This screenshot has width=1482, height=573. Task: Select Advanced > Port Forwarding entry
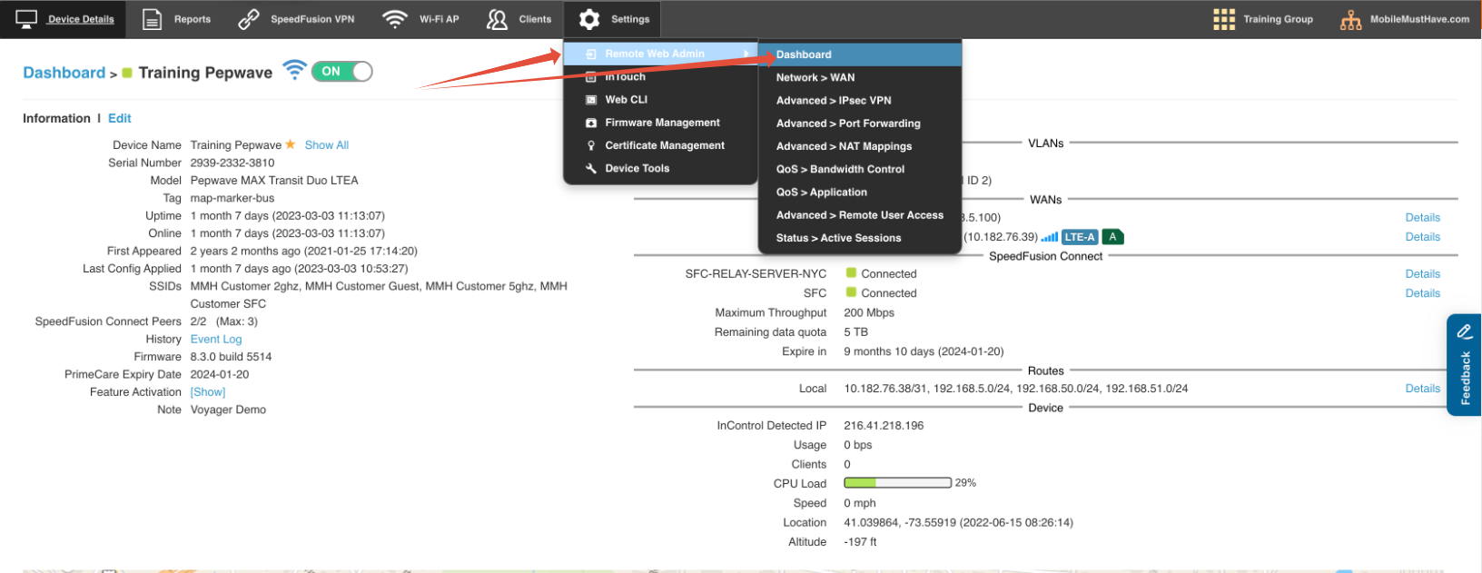(860, 123)
